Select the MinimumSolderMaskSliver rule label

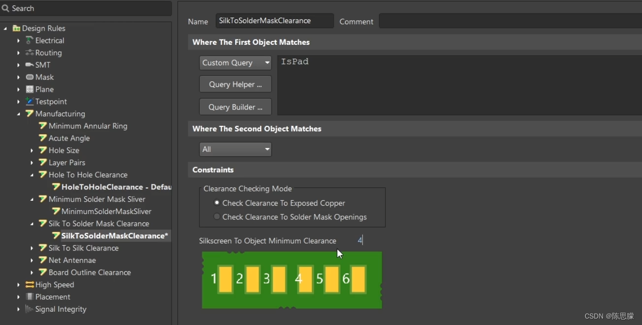click(107, 211)
